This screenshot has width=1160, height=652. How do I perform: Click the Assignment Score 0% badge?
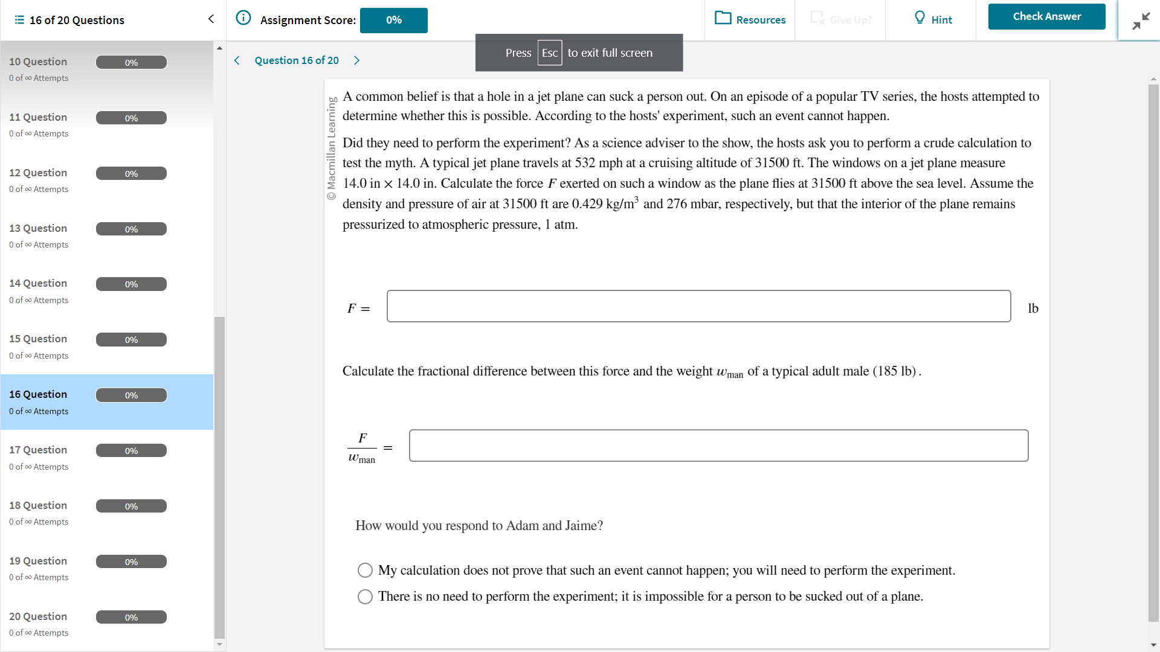pos(393,20)
